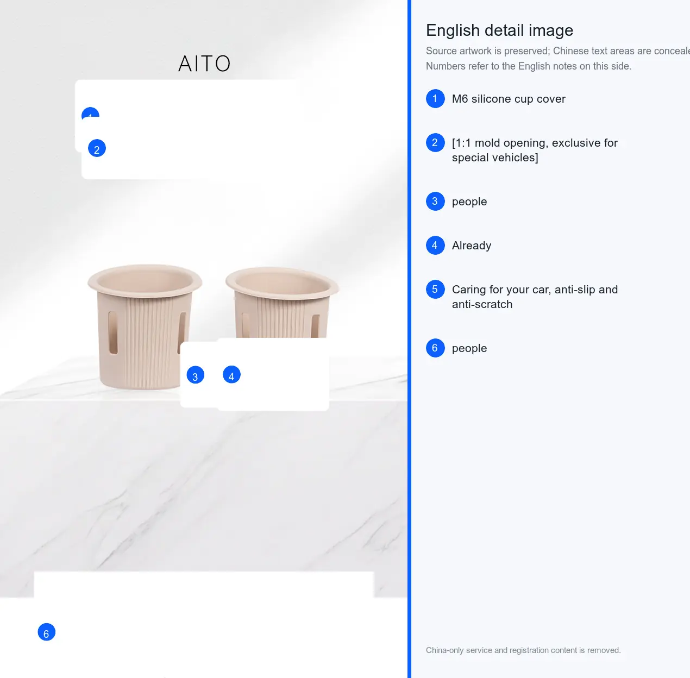Click the "Already" note text
The width and height of the screenshot is (690, 678).
click(472, 246)
